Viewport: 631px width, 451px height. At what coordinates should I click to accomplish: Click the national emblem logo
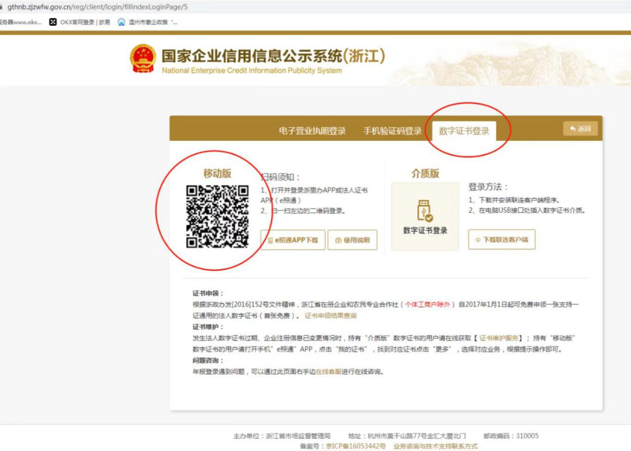click(x=143, y=59)
